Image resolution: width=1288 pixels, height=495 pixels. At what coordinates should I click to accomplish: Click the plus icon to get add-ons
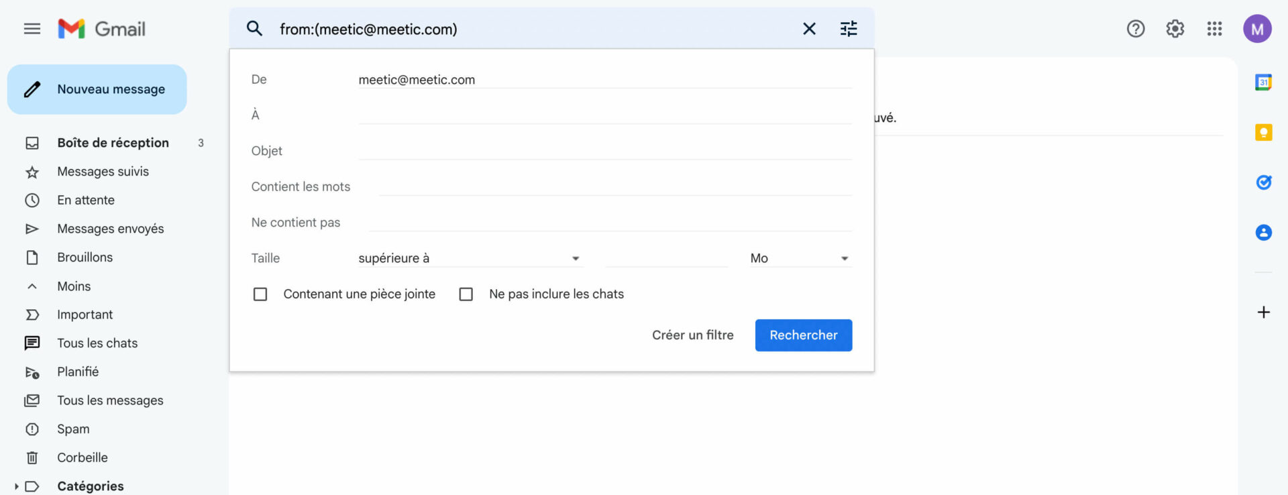pos(1264,312)
